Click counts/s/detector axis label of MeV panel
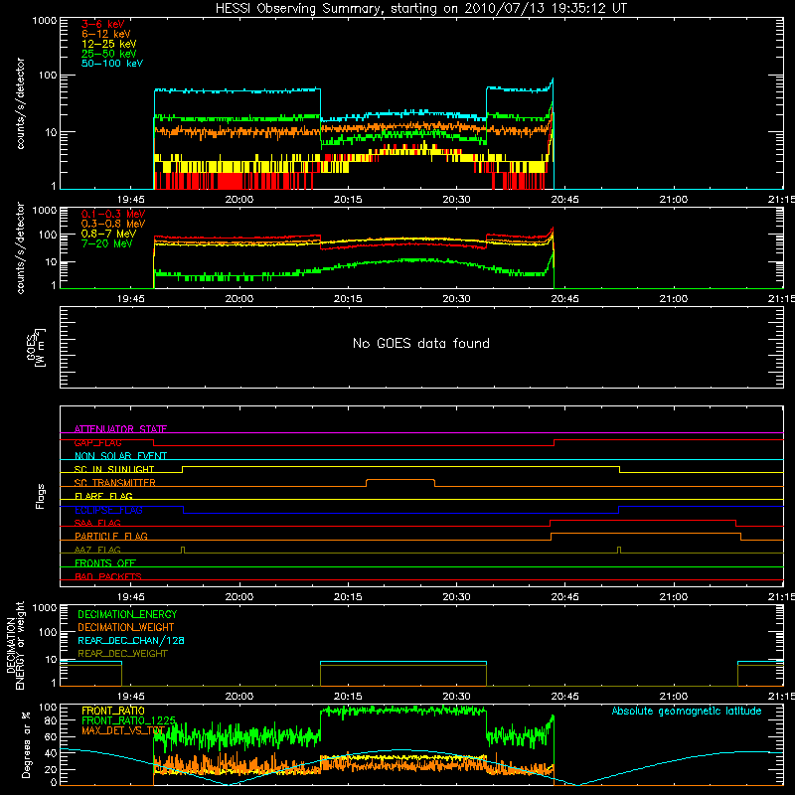This screenshot has height=795, width=795. tap(20, 247)
